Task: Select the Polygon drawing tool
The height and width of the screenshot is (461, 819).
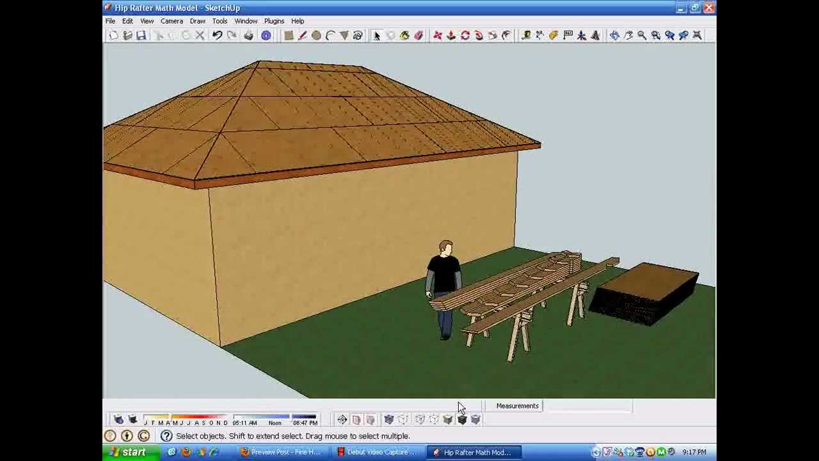Action: tap(344, 36)
